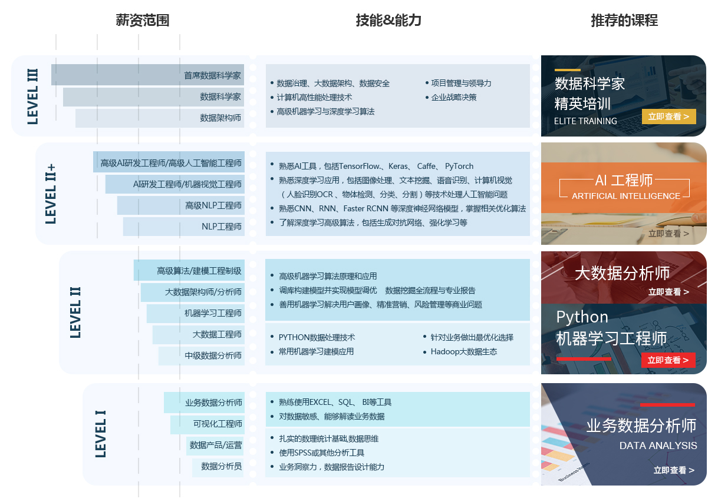Screen dimensions: 718x502
Task: Select the 可视化工程师 bar
Action: (208, 424)
